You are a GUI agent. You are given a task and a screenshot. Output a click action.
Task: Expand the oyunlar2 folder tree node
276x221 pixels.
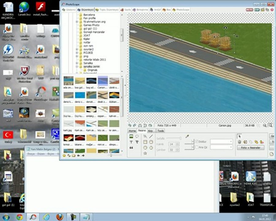[77, 49]
